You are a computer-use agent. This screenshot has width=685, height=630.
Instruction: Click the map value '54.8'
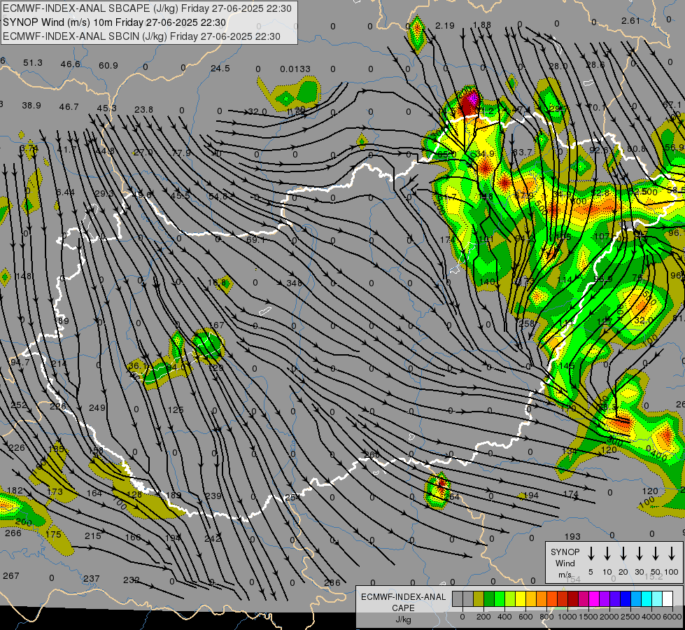click(218, 197)
